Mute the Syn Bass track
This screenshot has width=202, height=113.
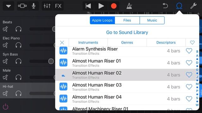tap(5, 62)
